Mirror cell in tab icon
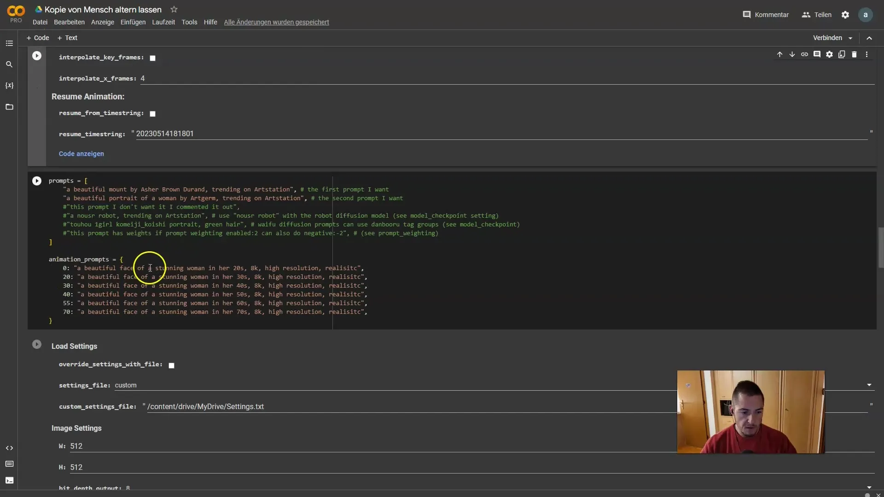The height and width of the screenshot is (497, 884). point(842,54)
